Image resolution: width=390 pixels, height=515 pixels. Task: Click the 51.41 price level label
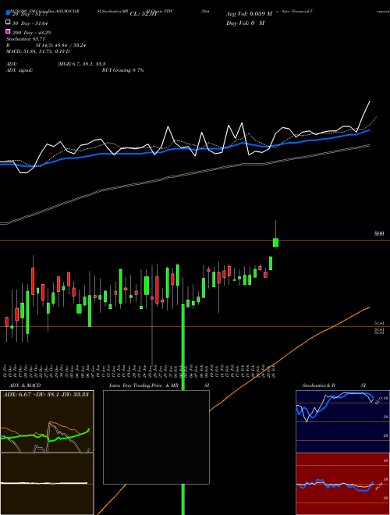point(379,324)
